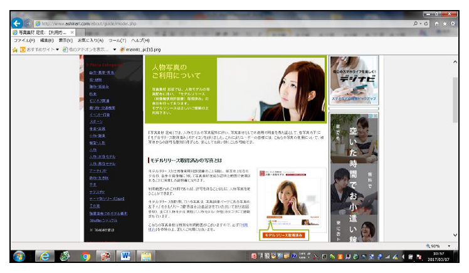
Task: Open Internet Explorer from the taskbar
Action: pos(45,257)
